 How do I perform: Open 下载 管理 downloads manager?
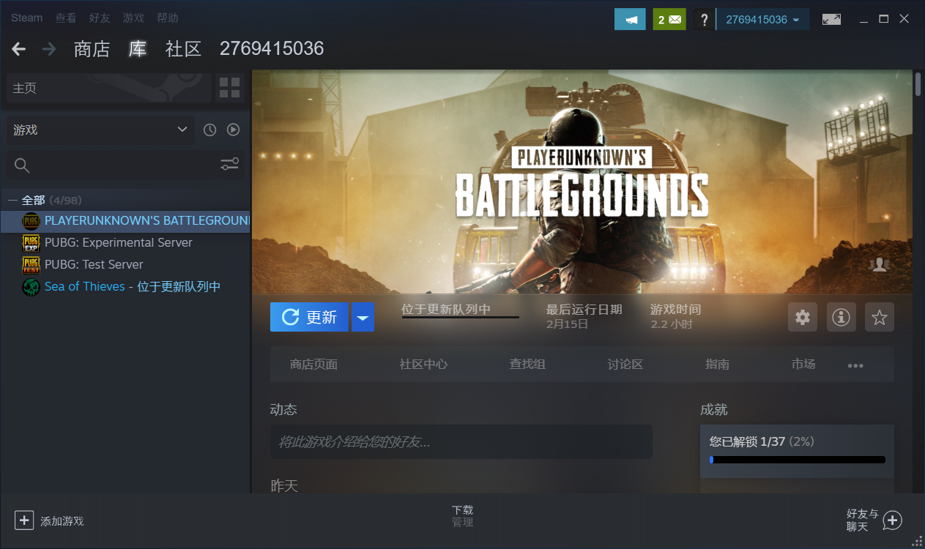pos(462,516)
